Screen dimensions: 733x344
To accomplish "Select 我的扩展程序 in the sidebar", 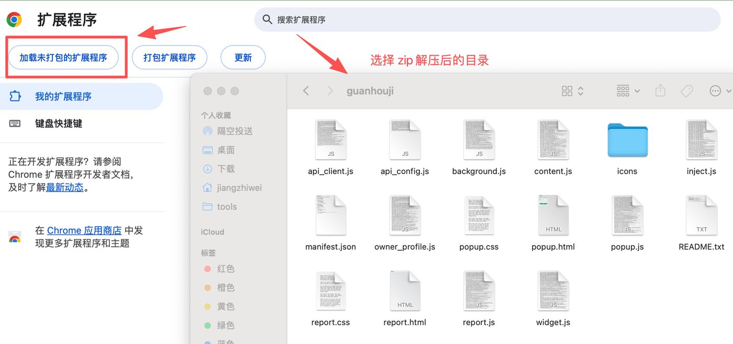I will click(x=81, y=96).
